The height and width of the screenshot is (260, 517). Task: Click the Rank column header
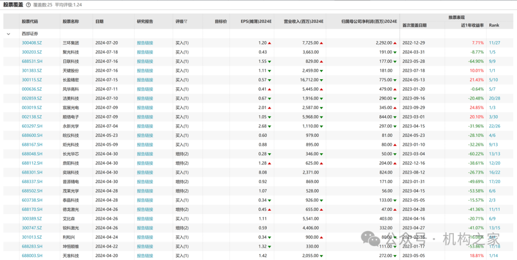point(494,25)
